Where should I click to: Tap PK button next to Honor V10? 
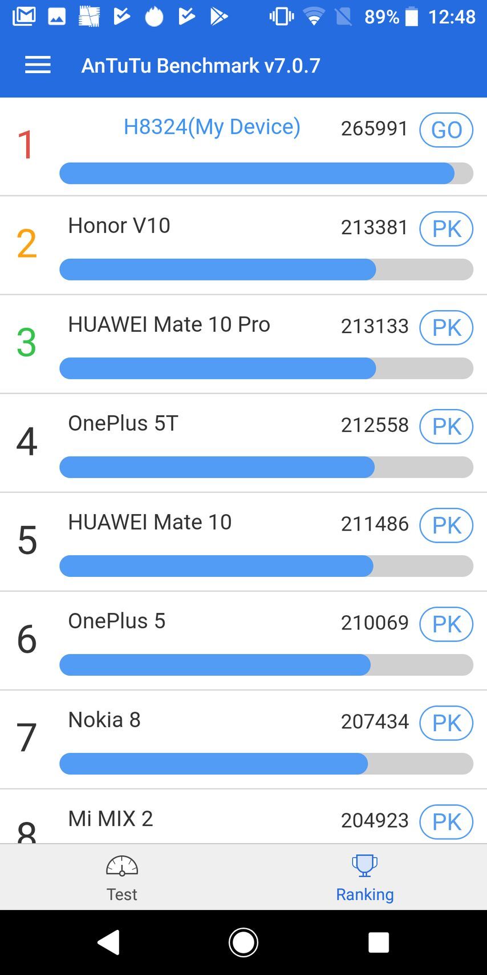[x=446, y=228]
